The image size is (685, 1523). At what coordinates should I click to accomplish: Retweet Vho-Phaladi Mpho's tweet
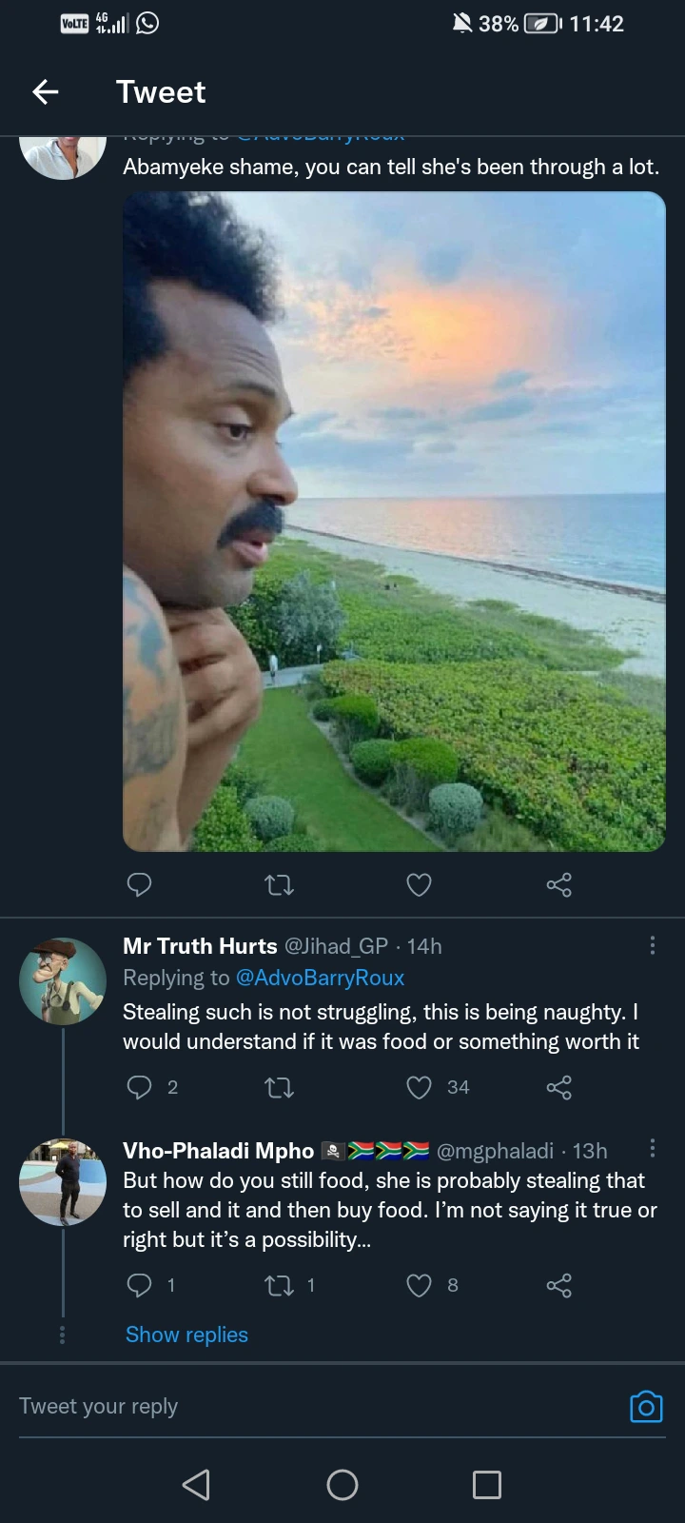(279, 1286)
